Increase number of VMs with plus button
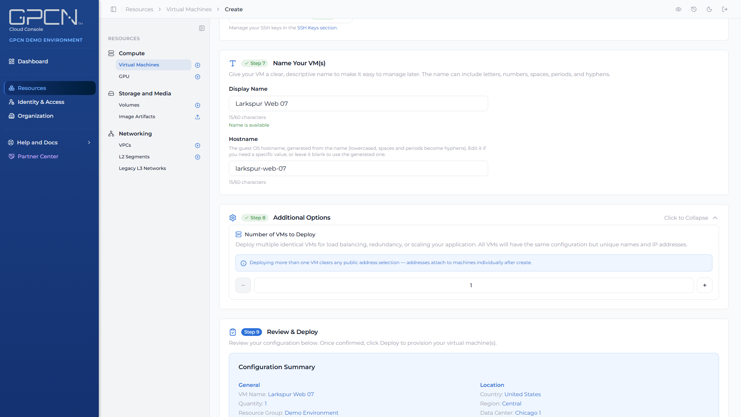The width and height of the screenshot is (741, 417). pyautogui.click(x=705, y=285)
